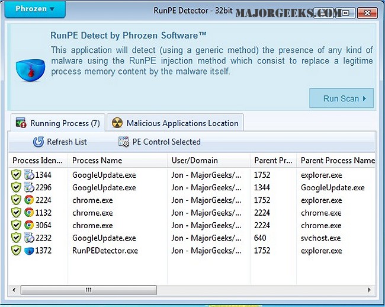The height and width of the screenshot is (307, 385).
Task: Select GoogleUpdate.exe in the 2296 row
Action: coord(104,187)
